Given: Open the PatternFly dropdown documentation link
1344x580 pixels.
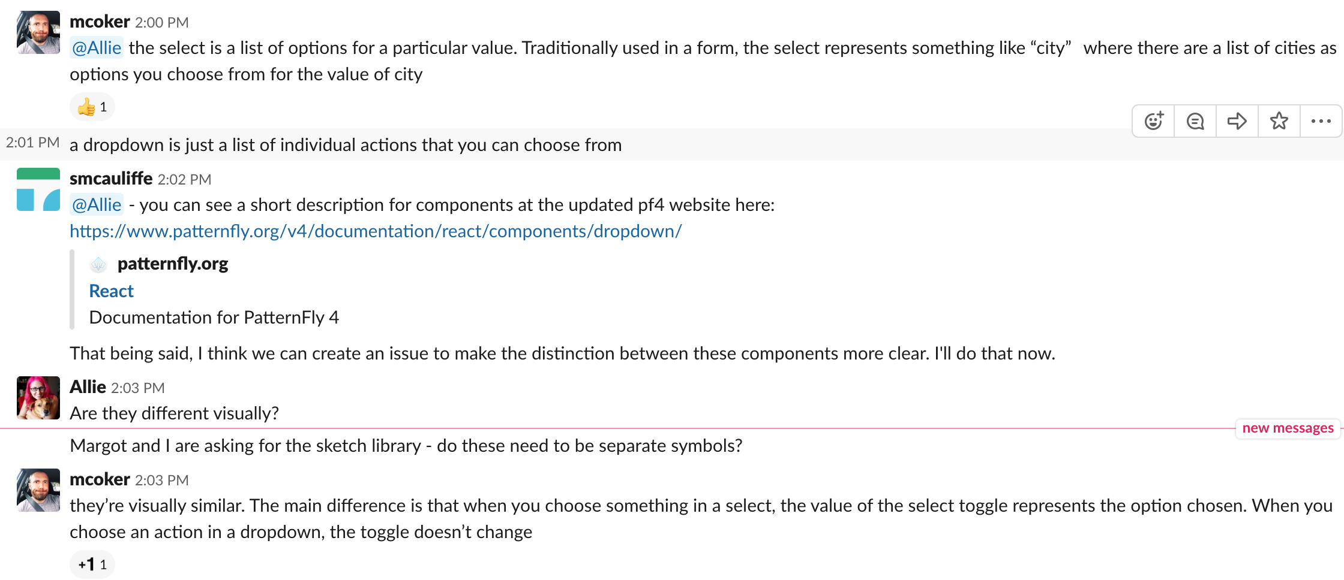Looking at the screenshot, I should (376, 231).
